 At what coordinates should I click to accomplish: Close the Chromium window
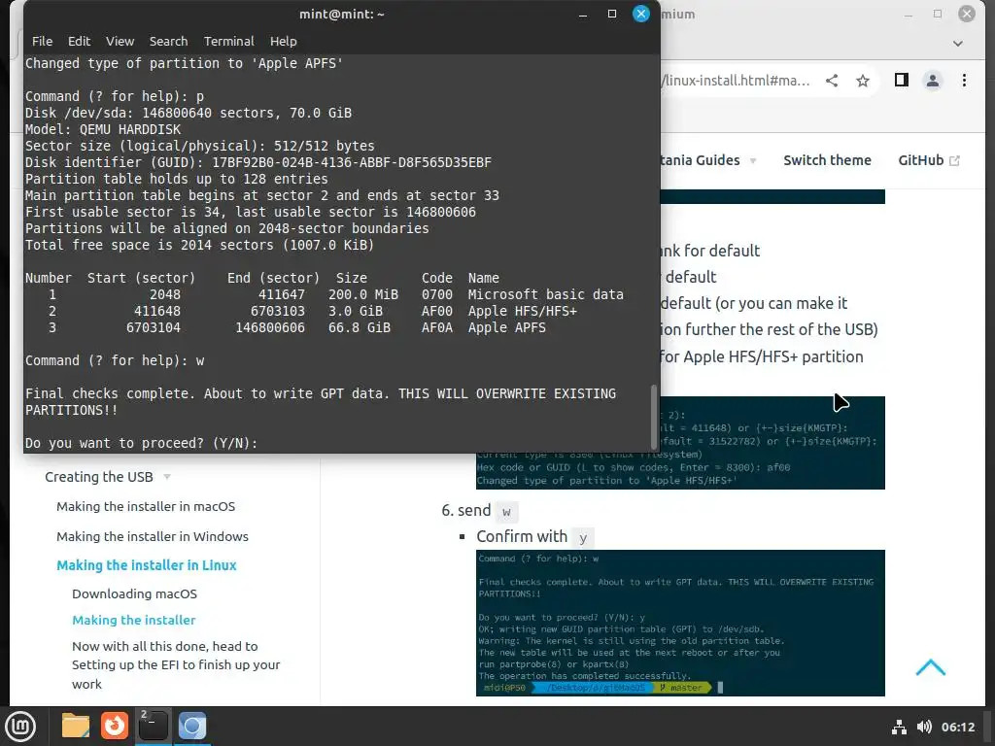[967, 14]
